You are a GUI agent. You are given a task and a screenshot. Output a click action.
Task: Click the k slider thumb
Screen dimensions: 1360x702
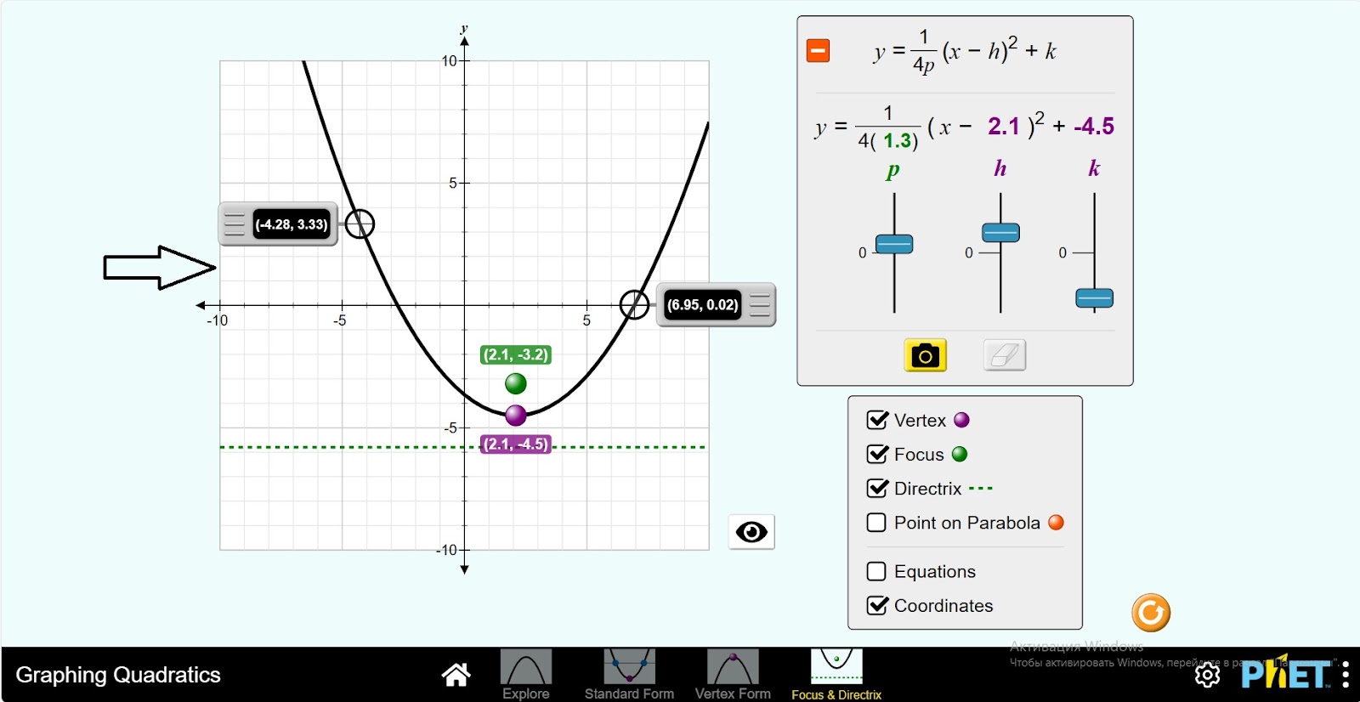[1094, 298]
